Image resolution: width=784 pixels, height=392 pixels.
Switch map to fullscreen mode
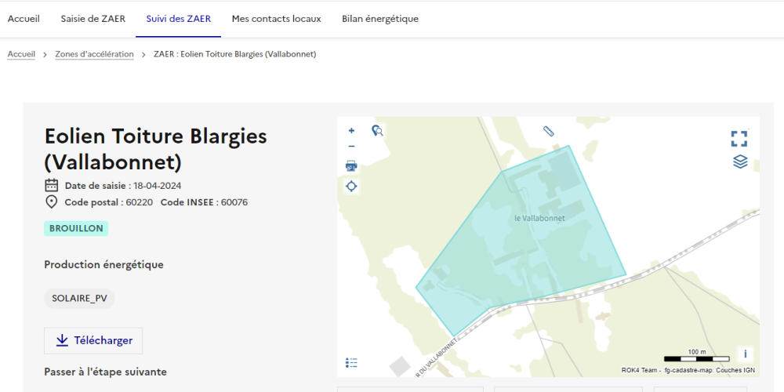[x=739, y=139]
